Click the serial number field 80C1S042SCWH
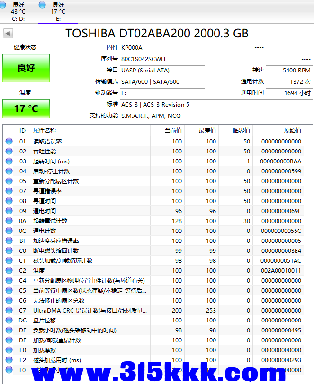Image resolution: width=314 pixels, height=384 pixels. (x=162, y=59)
